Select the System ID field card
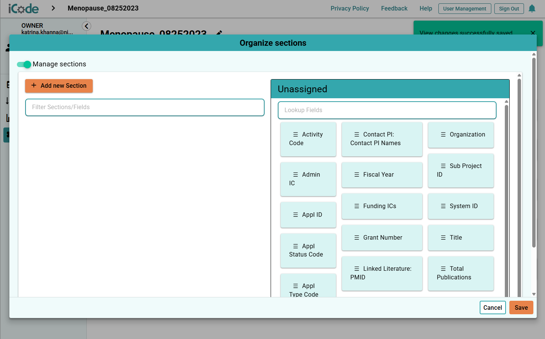 point(461,206)
